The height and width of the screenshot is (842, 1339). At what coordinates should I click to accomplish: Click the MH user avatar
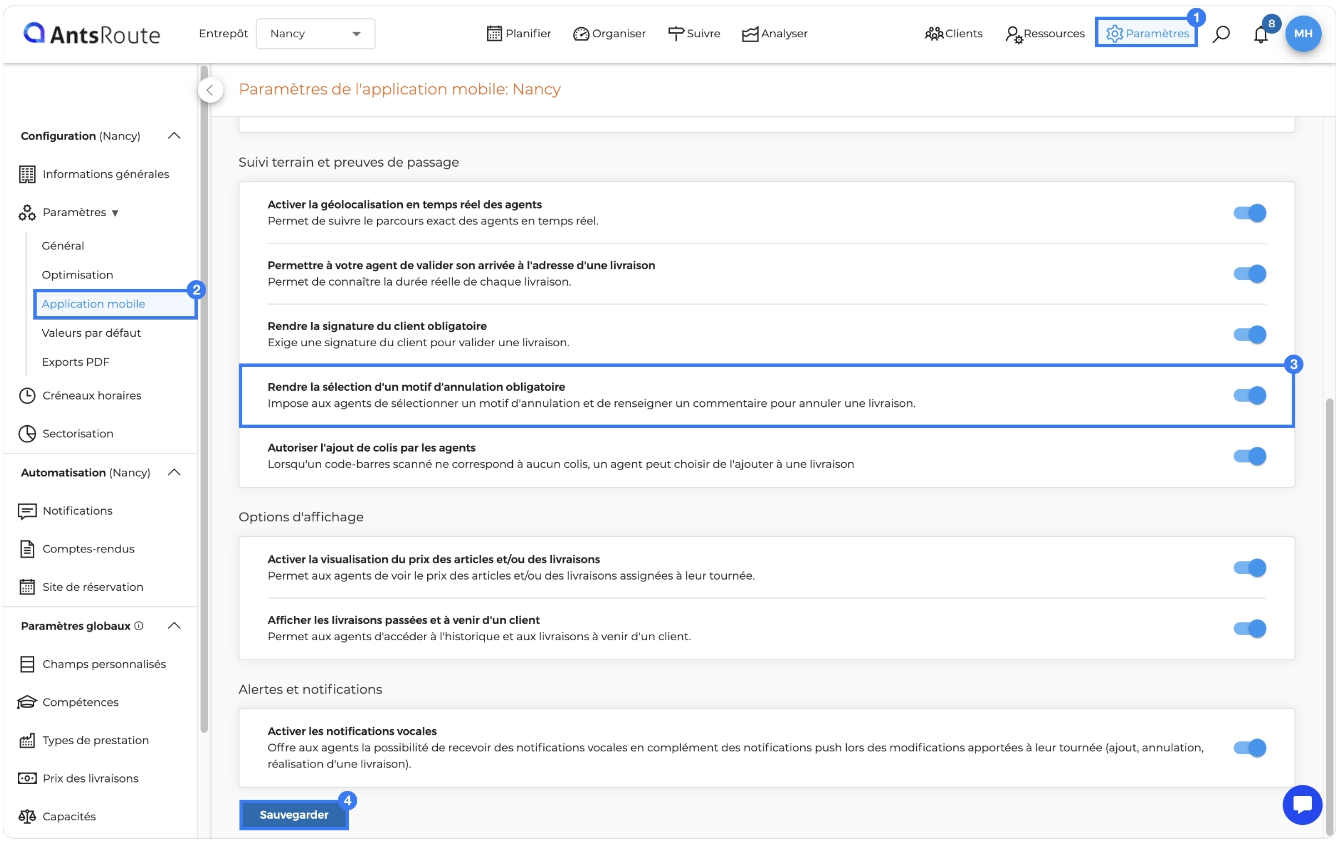1303,33
